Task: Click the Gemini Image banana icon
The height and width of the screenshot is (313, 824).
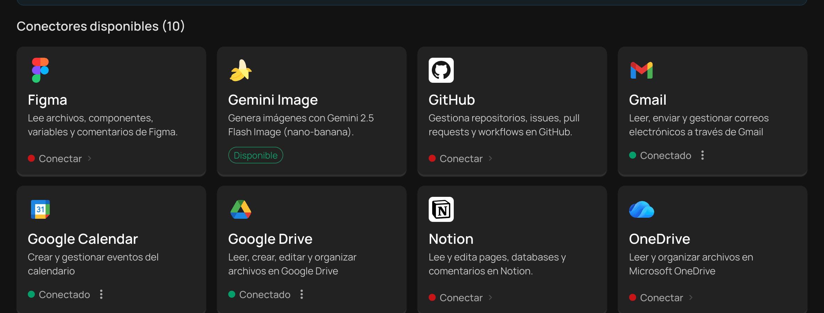Action: click(x=241, y=70)
